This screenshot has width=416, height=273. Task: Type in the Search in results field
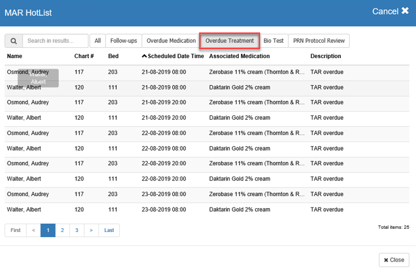pos(55,41)
